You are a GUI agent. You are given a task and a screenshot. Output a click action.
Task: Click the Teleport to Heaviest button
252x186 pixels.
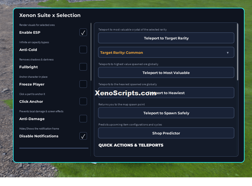[x=166, y=93]
